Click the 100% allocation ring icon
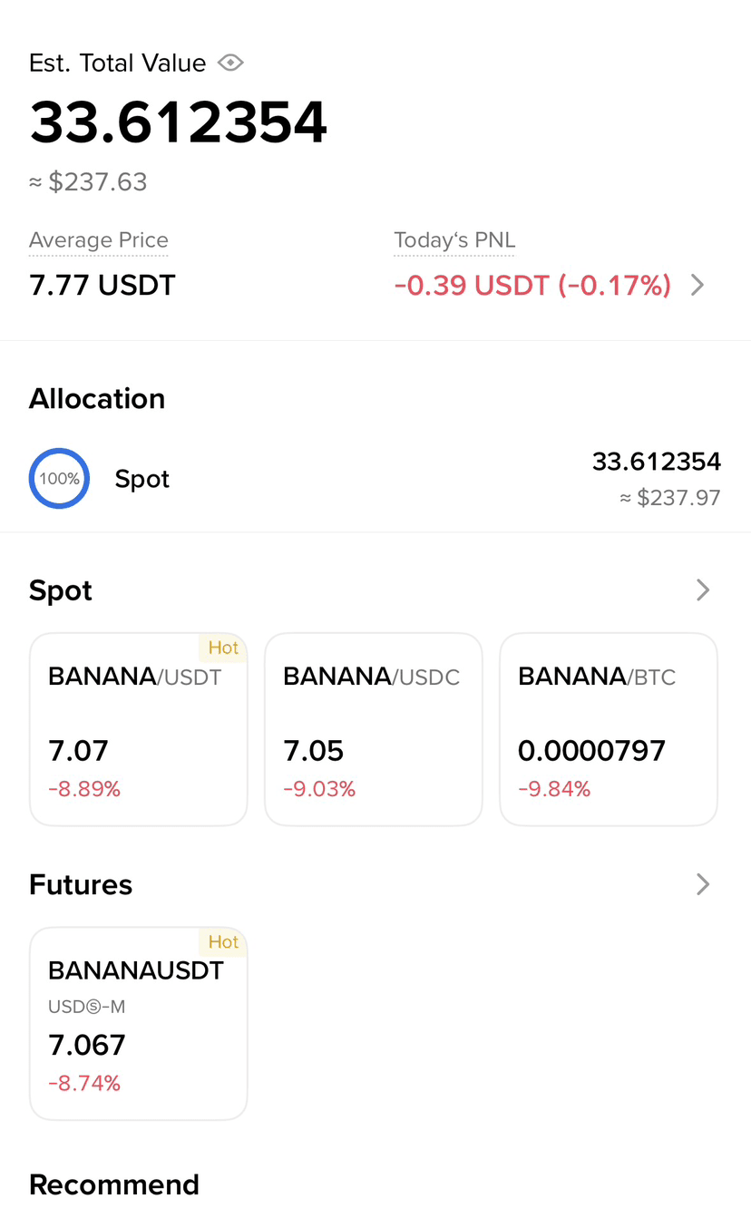The image size is (751, 1218). [59, 478]
